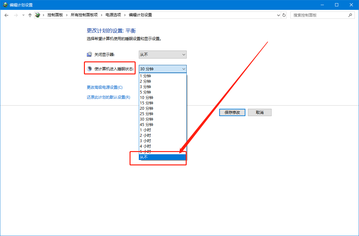
Task: Click the 保存修改 button
Action: (232, 112)
